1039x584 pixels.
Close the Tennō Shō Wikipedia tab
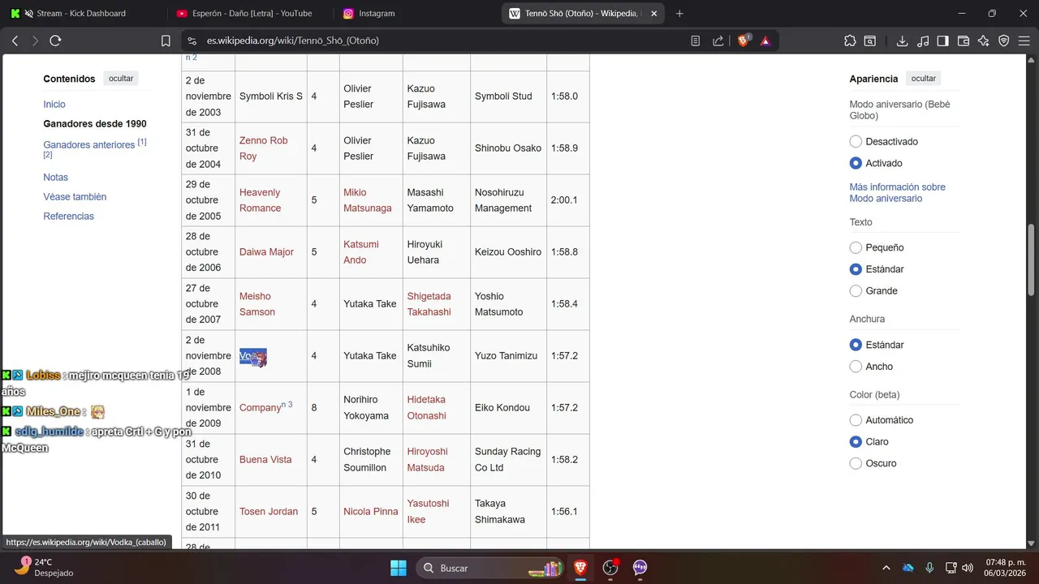coord(654,13)
